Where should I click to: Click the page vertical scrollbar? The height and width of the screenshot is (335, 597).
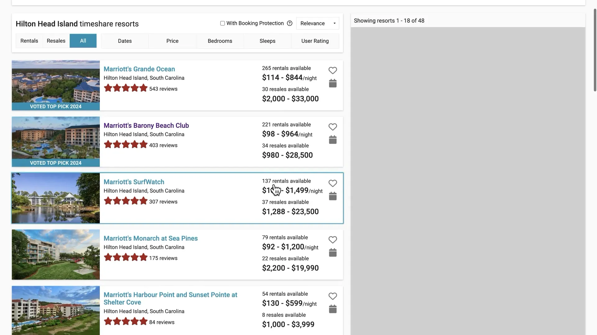coord(595,50)
